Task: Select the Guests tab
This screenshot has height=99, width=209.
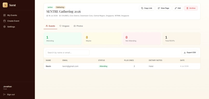Action: coord(50,26)
